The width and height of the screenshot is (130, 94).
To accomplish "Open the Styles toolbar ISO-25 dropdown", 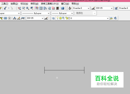I will pos(104,8).
